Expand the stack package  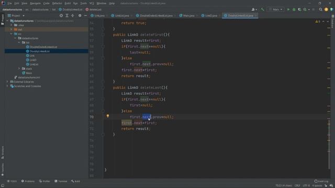(19, 68)
